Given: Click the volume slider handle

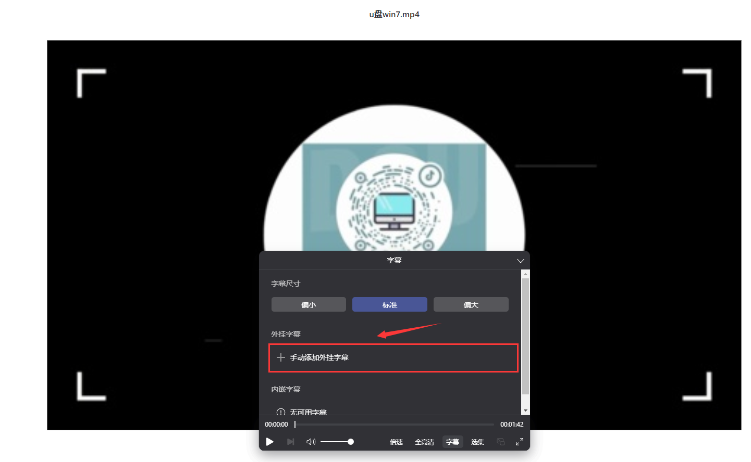Looking at the screenshot, I should click(x=351, y=442).
